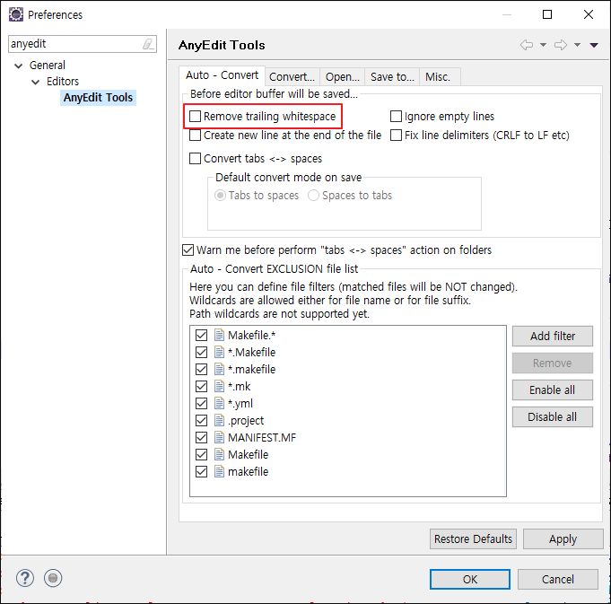This screenshot has height=604, width=611.
Task: Collapse the General tree node
Action: pos(18,66)
